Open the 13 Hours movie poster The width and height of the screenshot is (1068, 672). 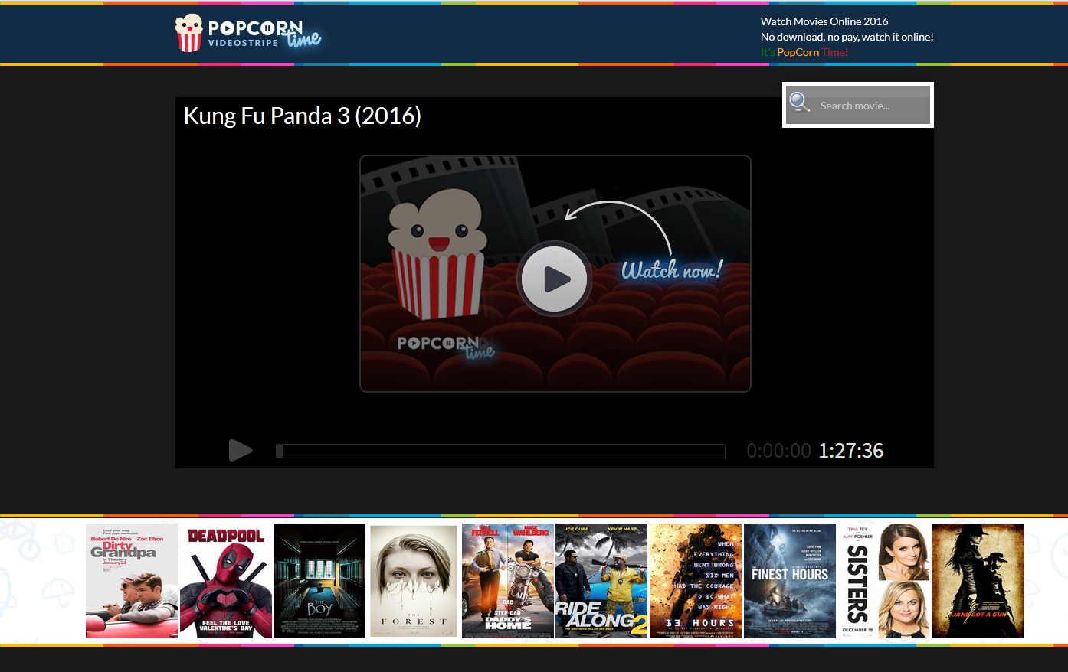coord(696,581)
